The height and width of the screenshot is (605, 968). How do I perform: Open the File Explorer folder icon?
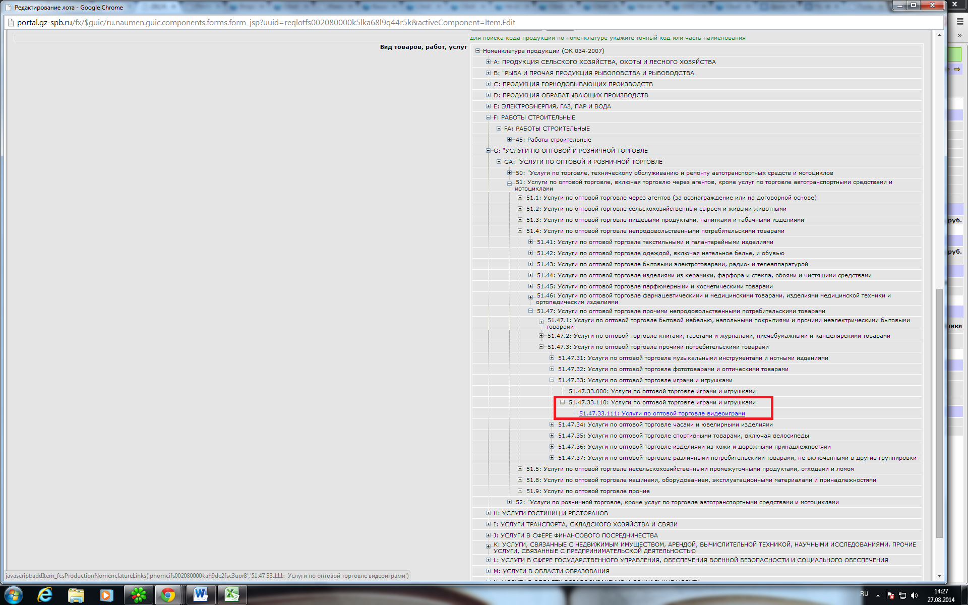point(76,595)
